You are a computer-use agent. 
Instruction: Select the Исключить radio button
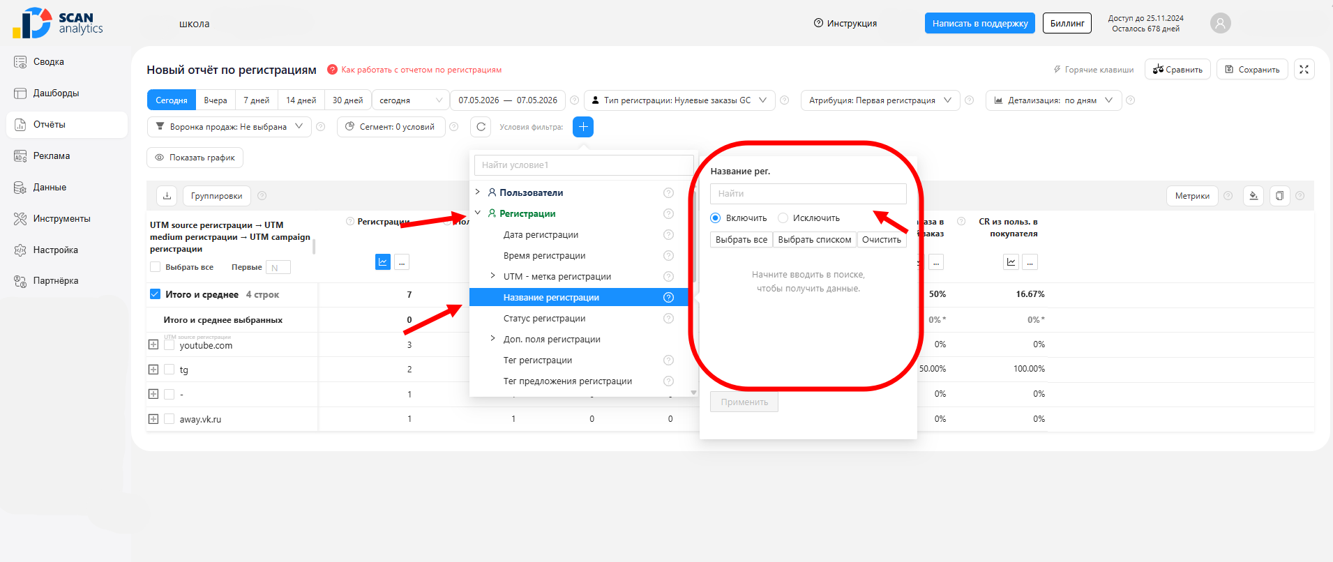tap(783, 218)
